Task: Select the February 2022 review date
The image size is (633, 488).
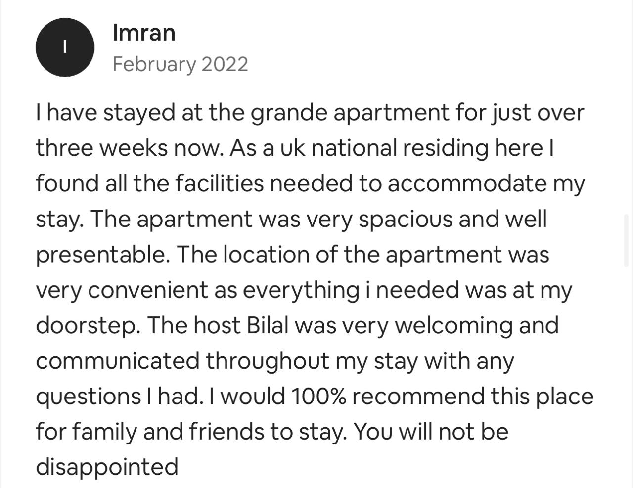Action: 181,64
